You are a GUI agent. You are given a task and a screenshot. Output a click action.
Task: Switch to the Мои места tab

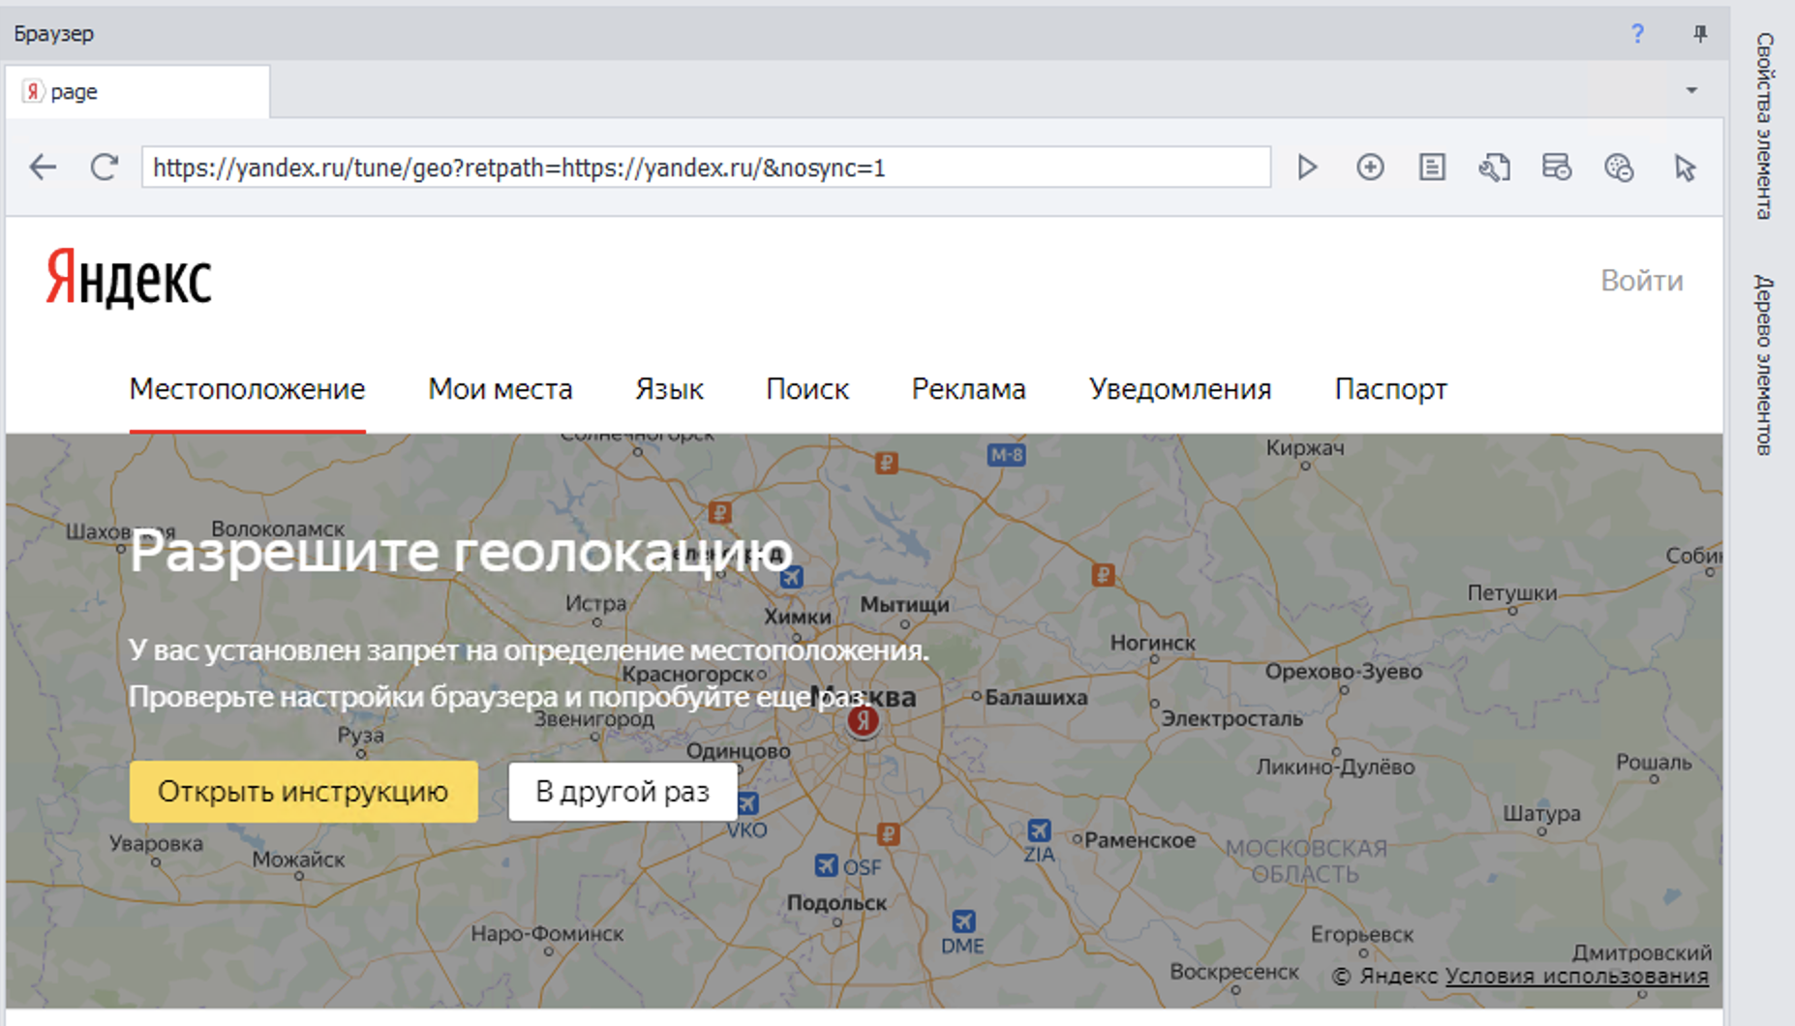pos(500,389)
